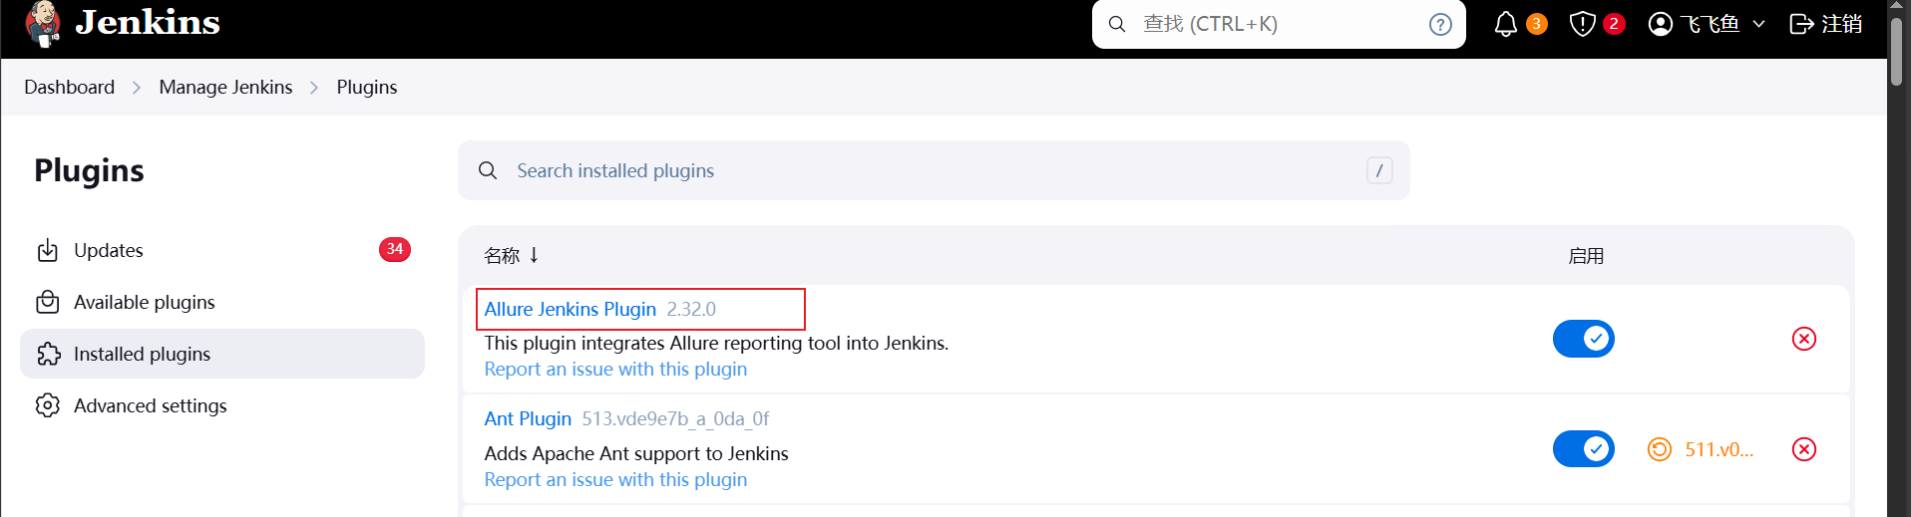Select Installed plugins in sidebar
The width and height of the screenshot is (1911, 517).
coord(222,354)
